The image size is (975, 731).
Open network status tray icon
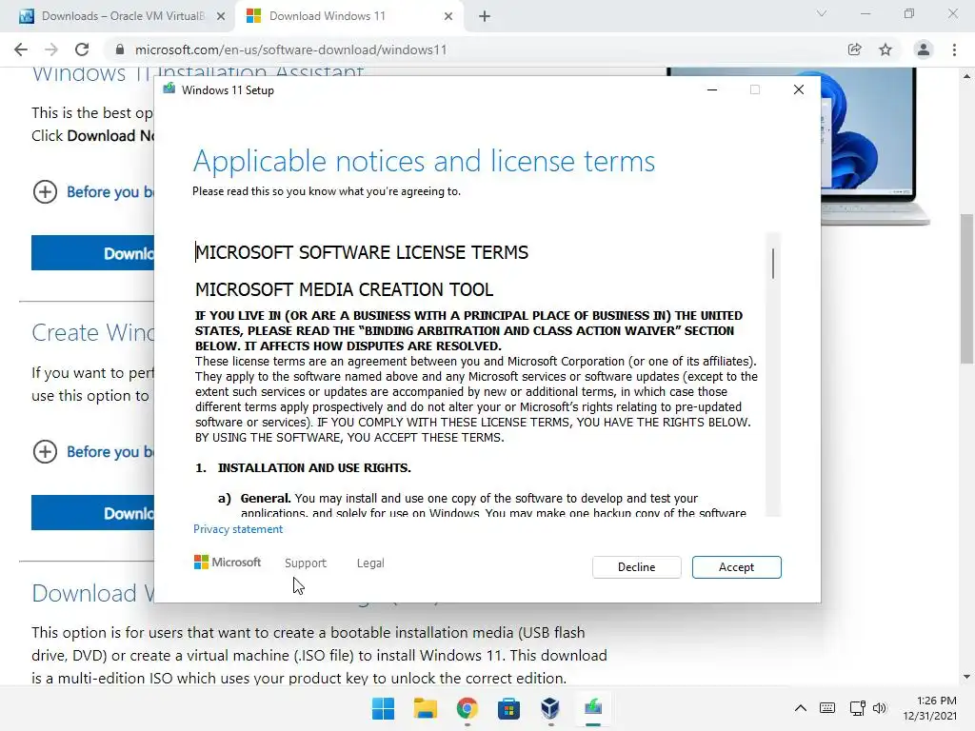(x=858, y=708)
